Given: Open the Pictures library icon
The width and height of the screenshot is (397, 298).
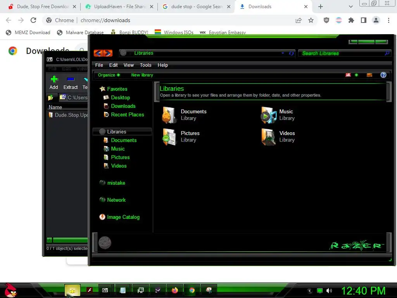Looking at the screenshot, I should click(169, 137).
